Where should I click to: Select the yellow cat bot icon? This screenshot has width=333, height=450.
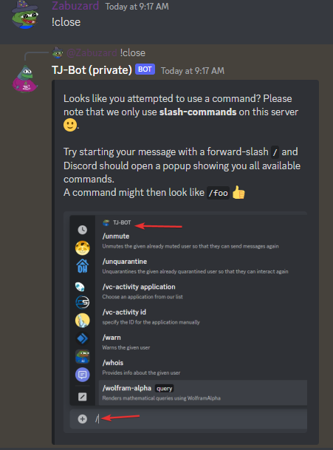(x=82, y=248)
